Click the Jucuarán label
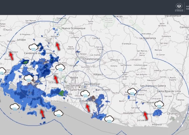Image resolution: width=189 pixels, height=135 pixels. (142, 120)
